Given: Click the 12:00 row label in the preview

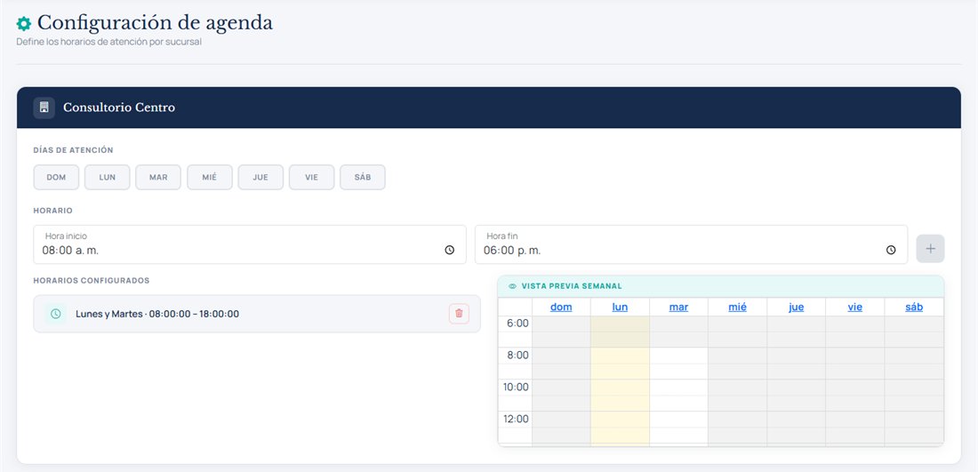Looking at the screenshot, I should click(x=516, y=419).
